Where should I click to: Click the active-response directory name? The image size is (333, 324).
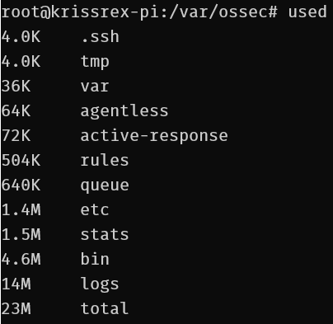[x=154, y=136]
